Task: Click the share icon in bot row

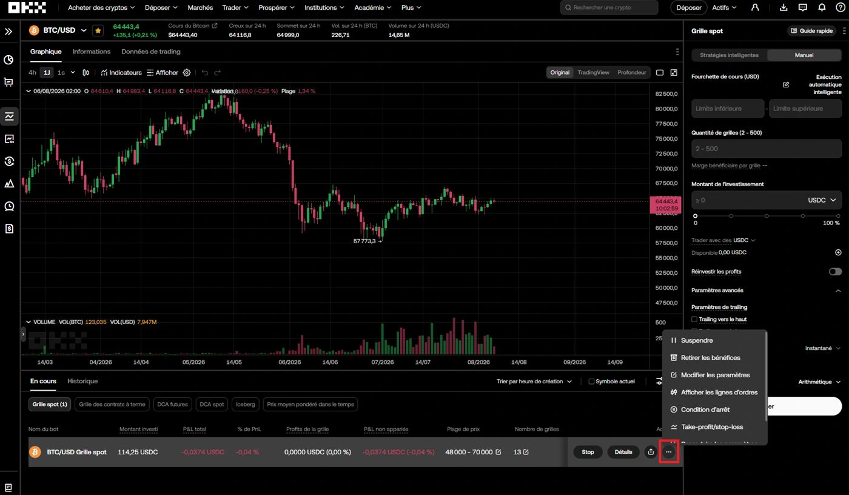Action: coord(651,452)
